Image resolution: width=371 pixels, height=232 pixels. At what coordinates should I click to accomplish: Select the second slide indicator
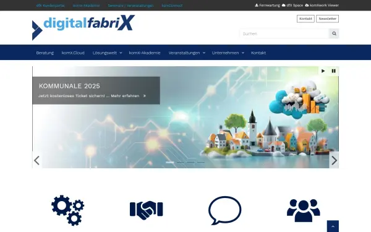point(181,162)
